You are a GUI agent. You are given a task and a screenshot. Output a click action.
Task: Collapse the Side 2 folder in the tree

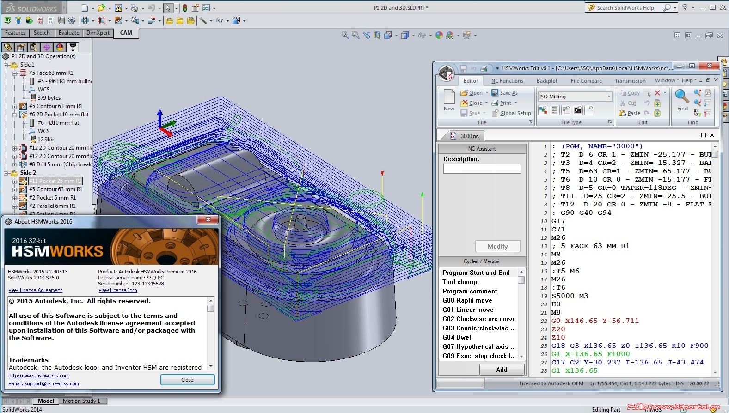tap(6, 173)
